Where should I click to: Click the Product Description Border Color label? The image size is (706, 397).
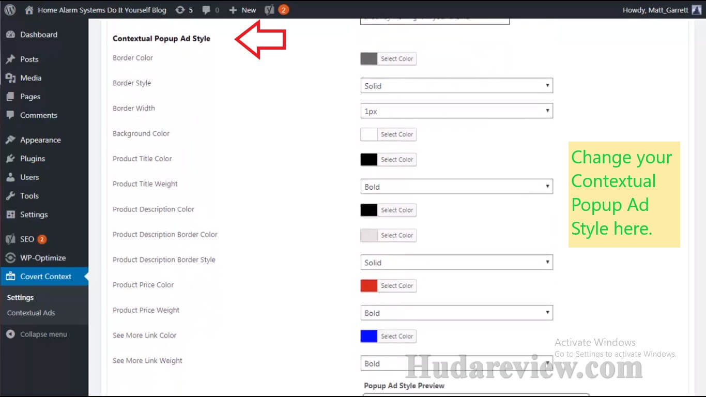click(165, 235)
